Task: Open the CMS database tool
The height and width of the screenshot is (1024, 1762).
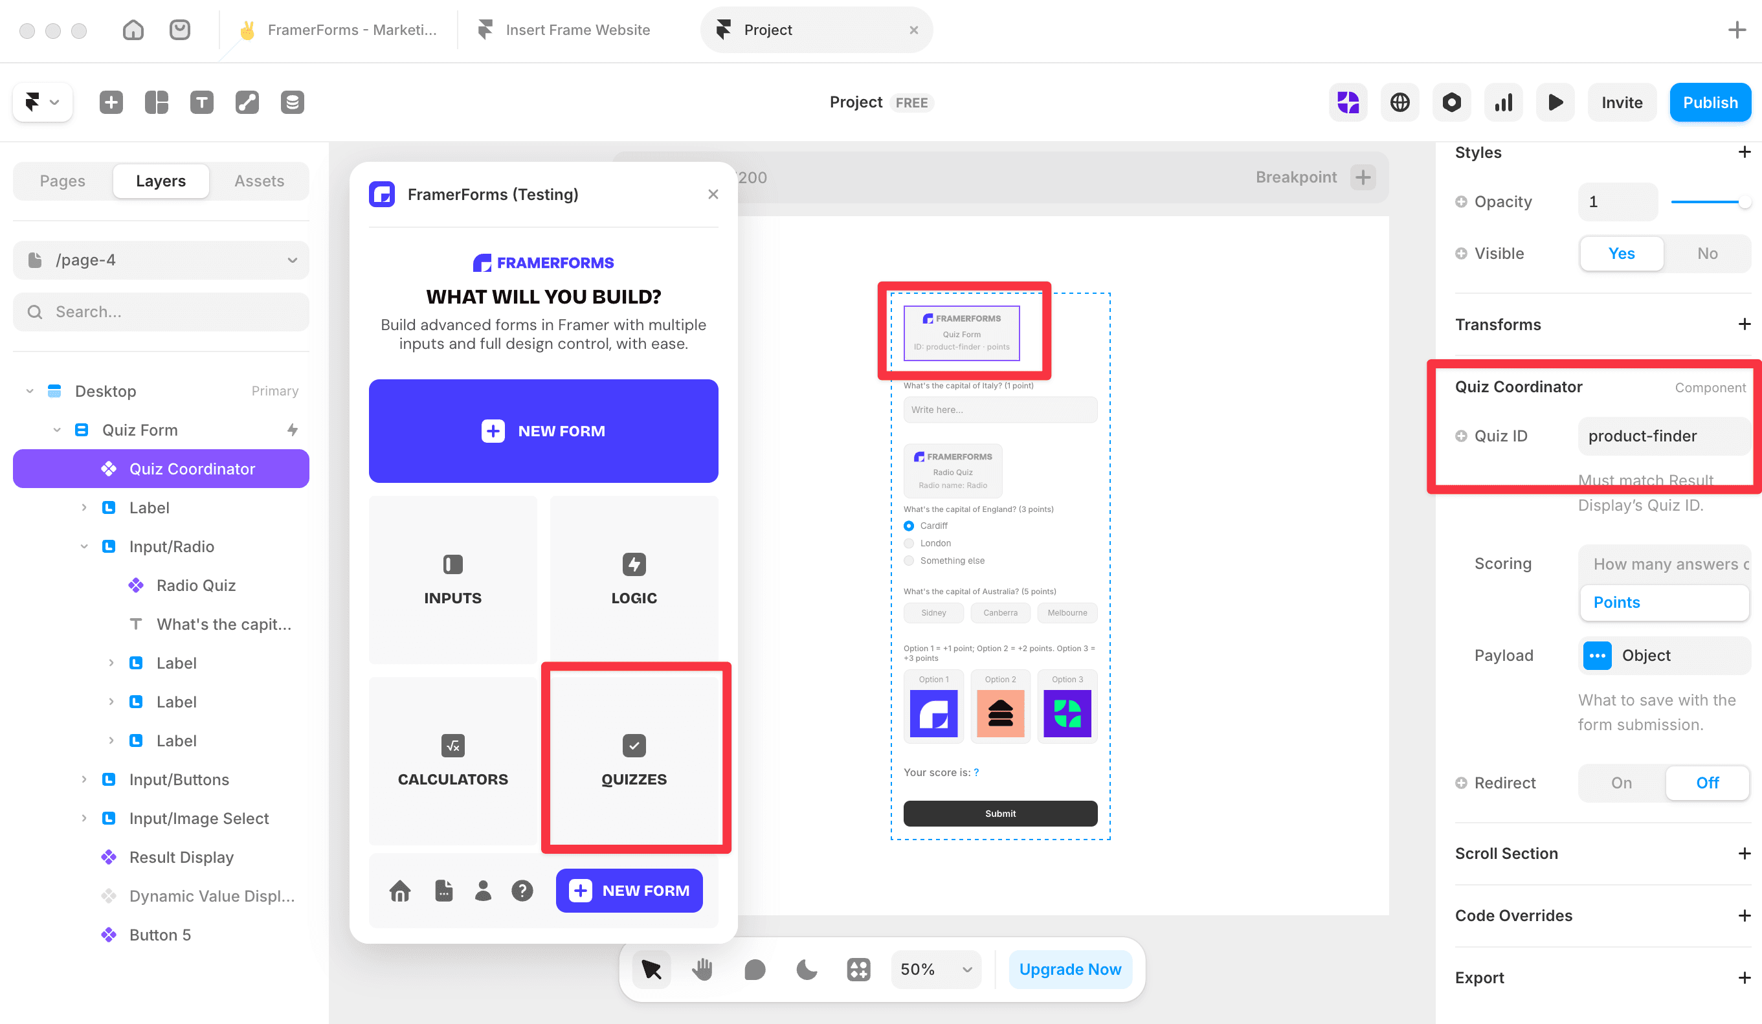Action: pyautogui.click(x=293, y=102)
